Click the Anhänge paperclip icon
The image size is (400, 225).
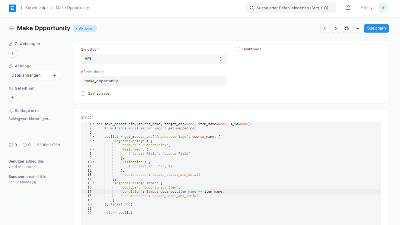tap(11, 66)
